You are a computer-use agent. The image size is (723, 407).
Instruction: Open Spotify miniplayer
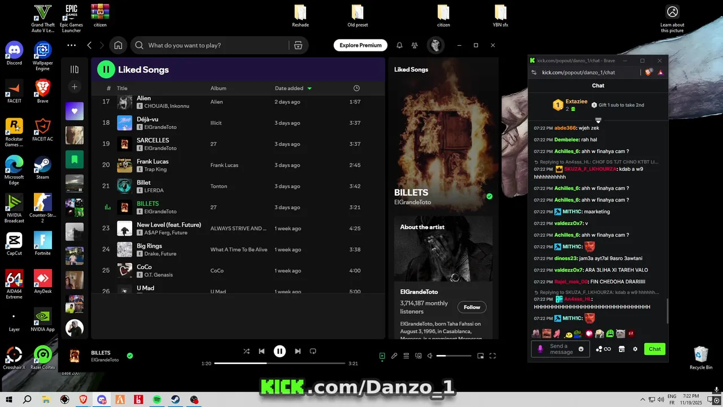tap(481, 356)
